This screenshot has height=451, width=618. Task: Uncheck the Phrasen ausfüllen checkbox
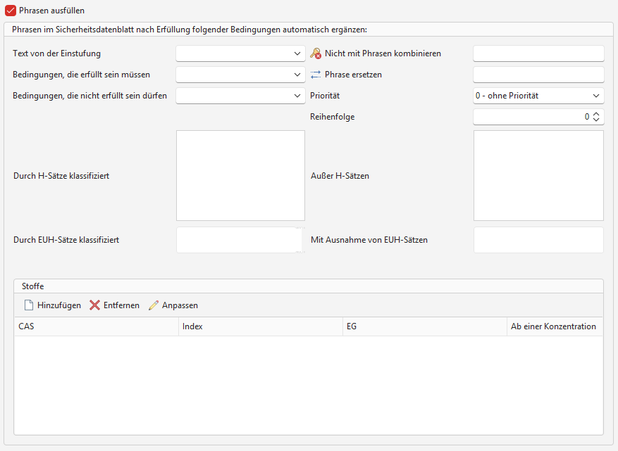click(11, 11)
